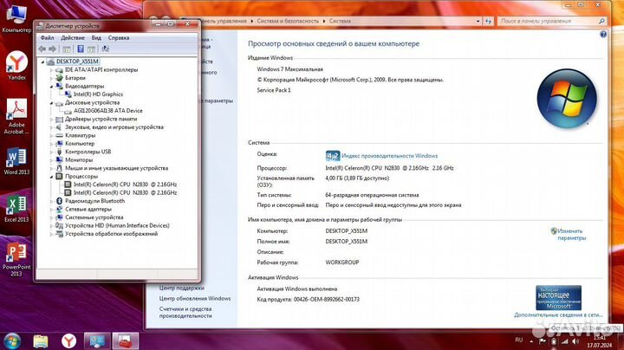
Task: Click the refresh button beside the address bar
Action: point(488,21)
